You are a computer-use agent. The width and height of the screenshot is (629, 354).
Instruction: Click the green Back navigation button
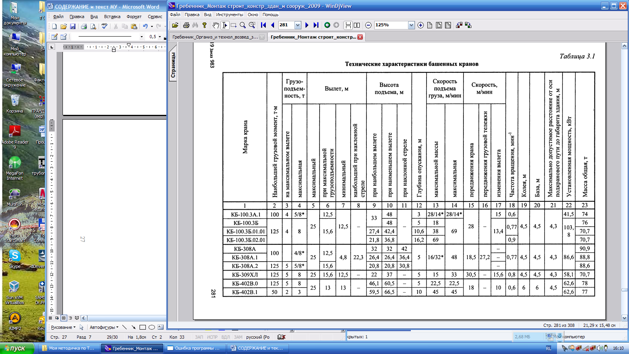point(327,25)
